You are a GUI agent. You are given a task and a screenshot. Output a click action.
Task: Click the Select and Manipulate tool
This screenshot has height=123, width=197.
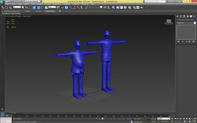tap(63, 8)
